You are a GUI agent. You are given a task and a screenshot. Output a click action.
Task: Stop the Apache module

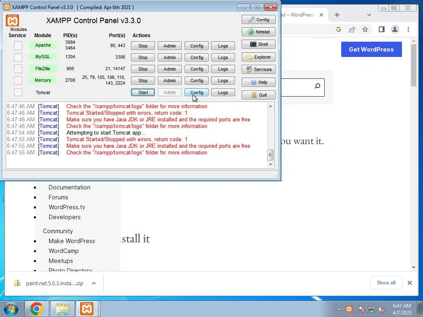coord(143,46)
